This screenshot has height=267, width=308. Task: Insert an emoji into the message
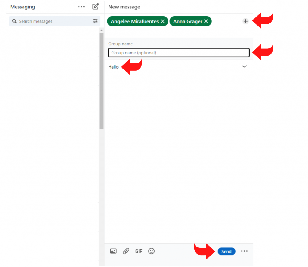pyautogui.click(x=151, y=251)
